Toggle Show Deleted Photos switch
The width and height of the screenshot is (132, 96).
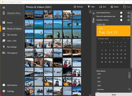[122, 13]
